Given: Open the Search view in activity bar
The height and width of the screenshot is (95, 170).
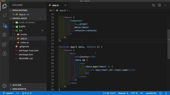Looking at the screenshot, I should (x=5, y=16).
